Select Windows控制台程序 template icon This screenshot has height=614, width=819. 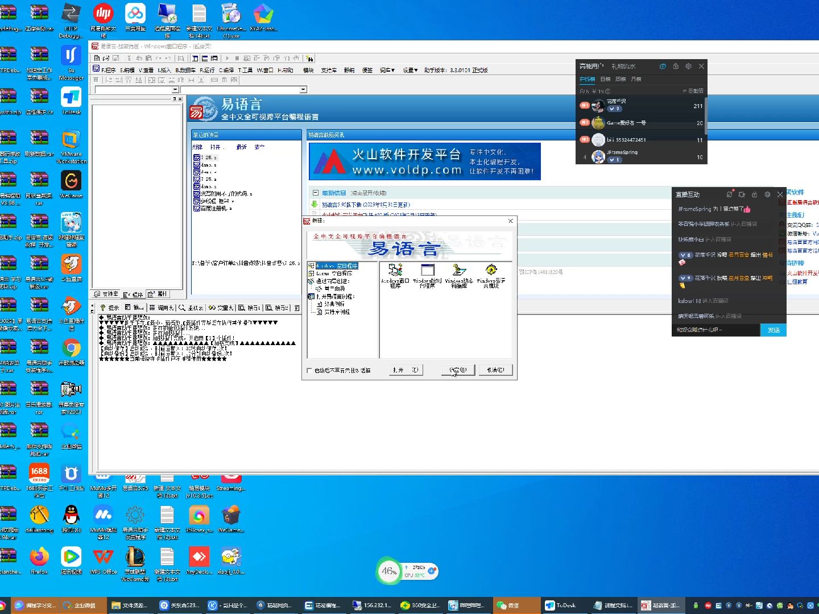click(x=427, y=275)
